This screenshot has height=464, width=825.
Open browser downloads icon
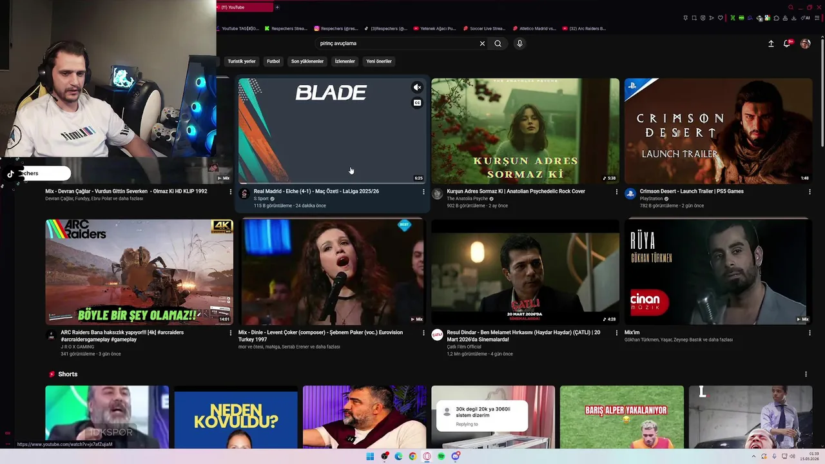click(793, 18)
